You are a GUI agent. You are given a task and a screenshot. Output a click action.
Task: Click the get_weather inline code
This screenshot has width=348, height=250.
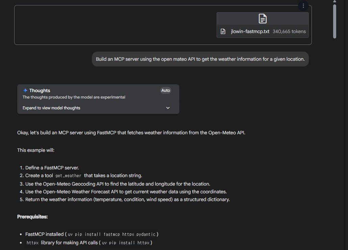68,175
